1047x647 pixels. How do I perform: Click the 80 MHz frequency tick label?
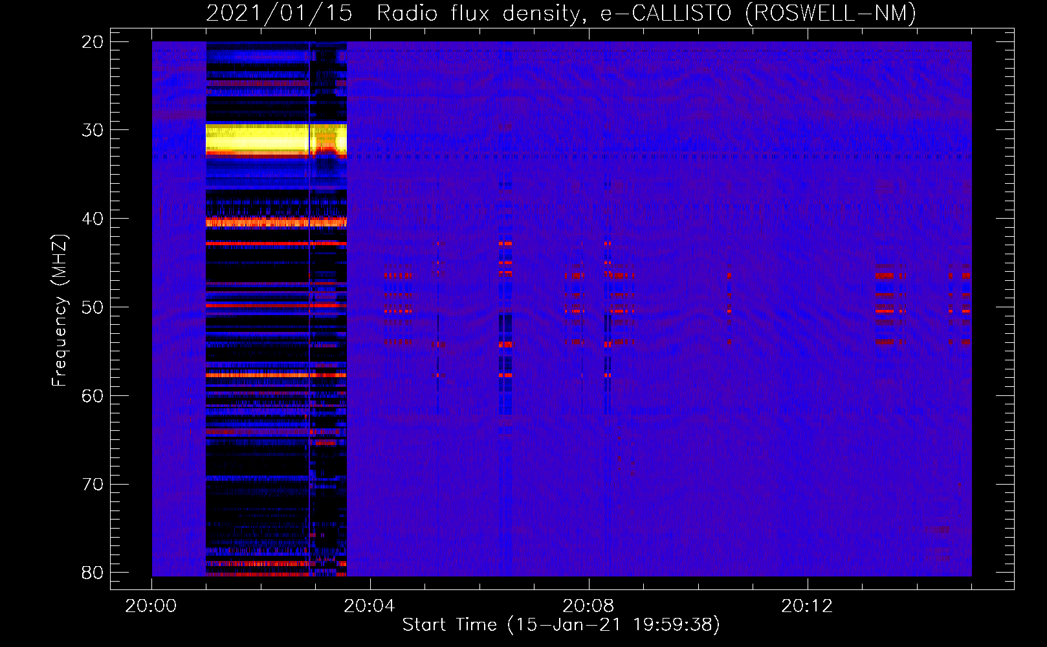[93, 573]
